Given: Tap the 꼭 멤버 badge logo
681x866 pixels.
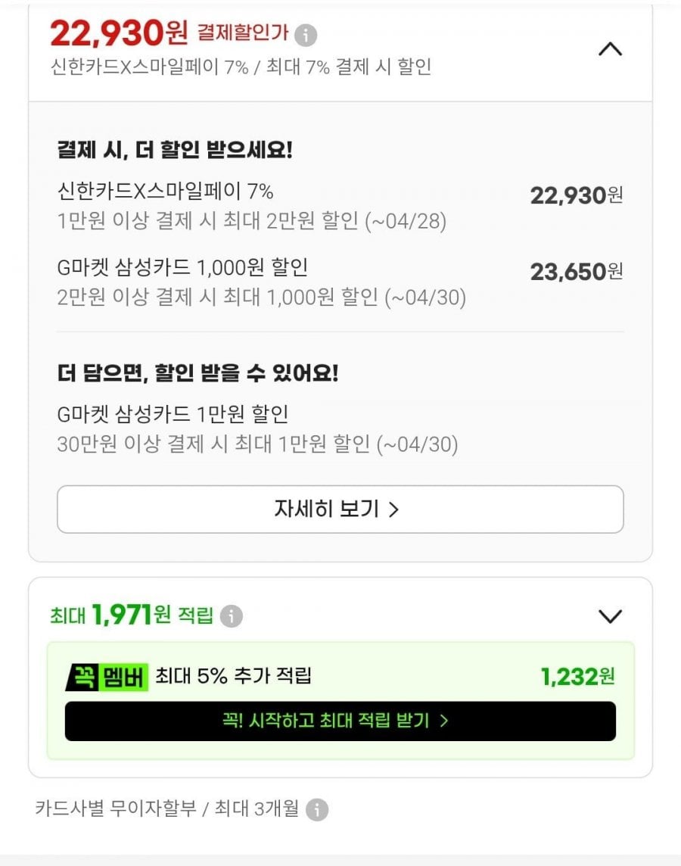Looking at the screenshot, I should pyautogui.click(x=105, y=676).
